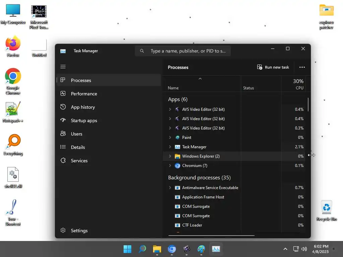343x257 pixels.
Task: Click the Settings gear icon
Action: click(x=63, y=230)
